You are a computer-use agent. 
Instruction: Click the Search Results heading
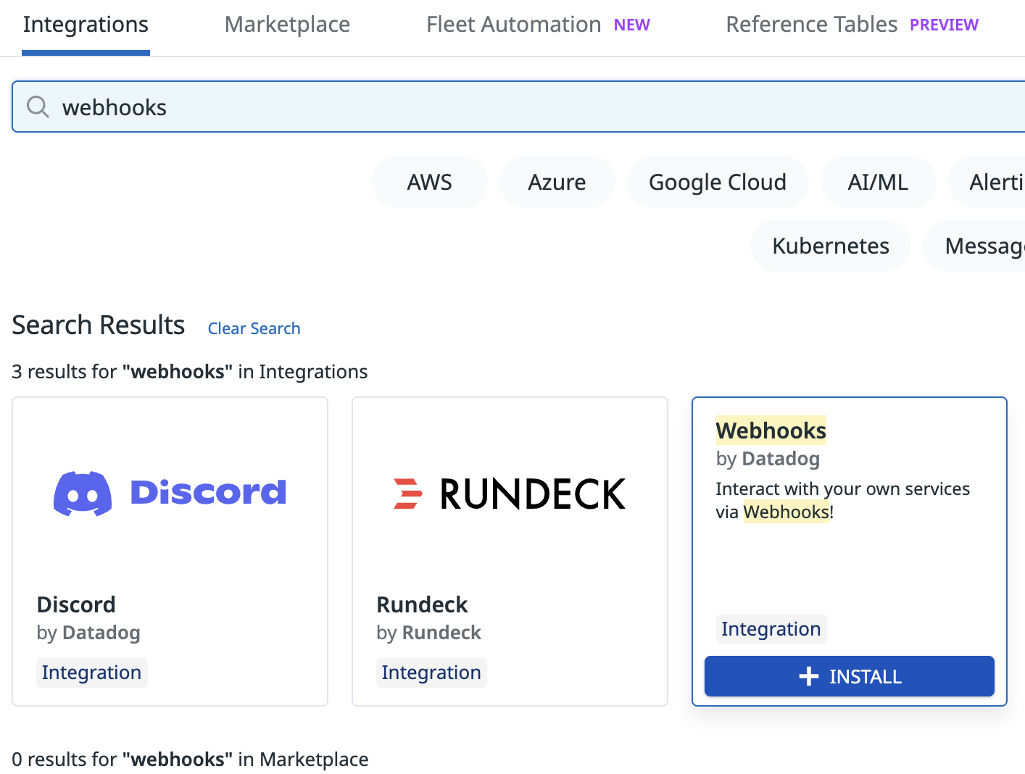(x=99, y=325)
